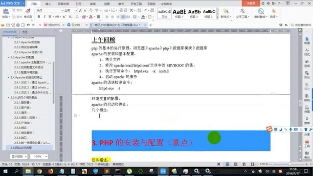Screen dimensions: 313x176
Task: Open File Explorer in the taskbar
Action: coord(28,171)
